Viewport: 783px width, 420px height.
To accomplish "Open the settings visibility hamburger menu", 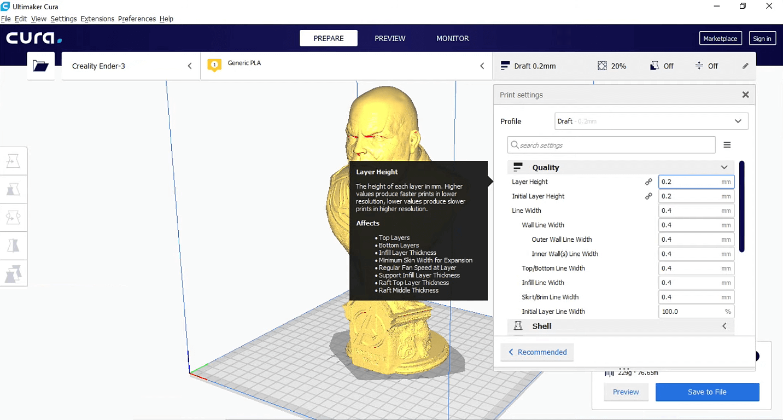I will click(x=727, y=145).
